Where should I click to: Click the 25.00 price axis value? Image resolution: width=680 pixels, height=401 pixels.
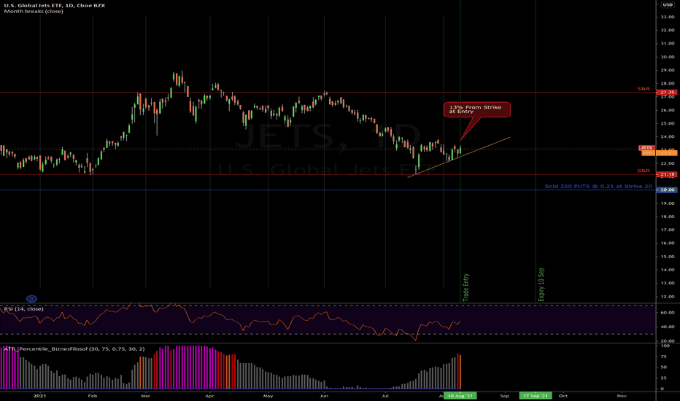(668, 123)
